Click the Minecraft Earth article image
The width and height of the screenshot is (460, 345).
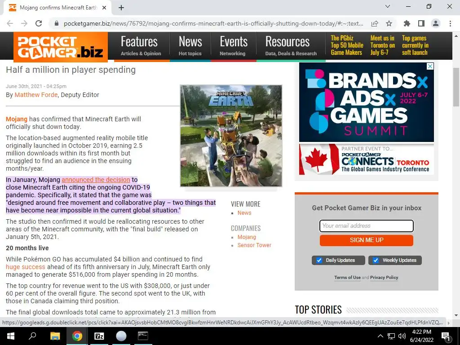click(x=231, y=136)
